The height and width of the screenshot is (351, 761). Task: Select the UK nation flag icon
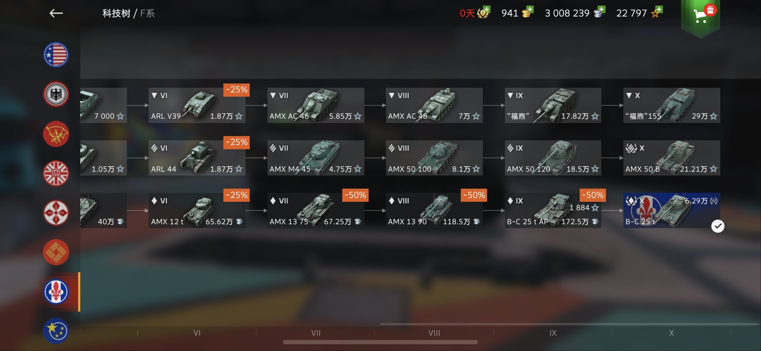(x=56, y=173)
